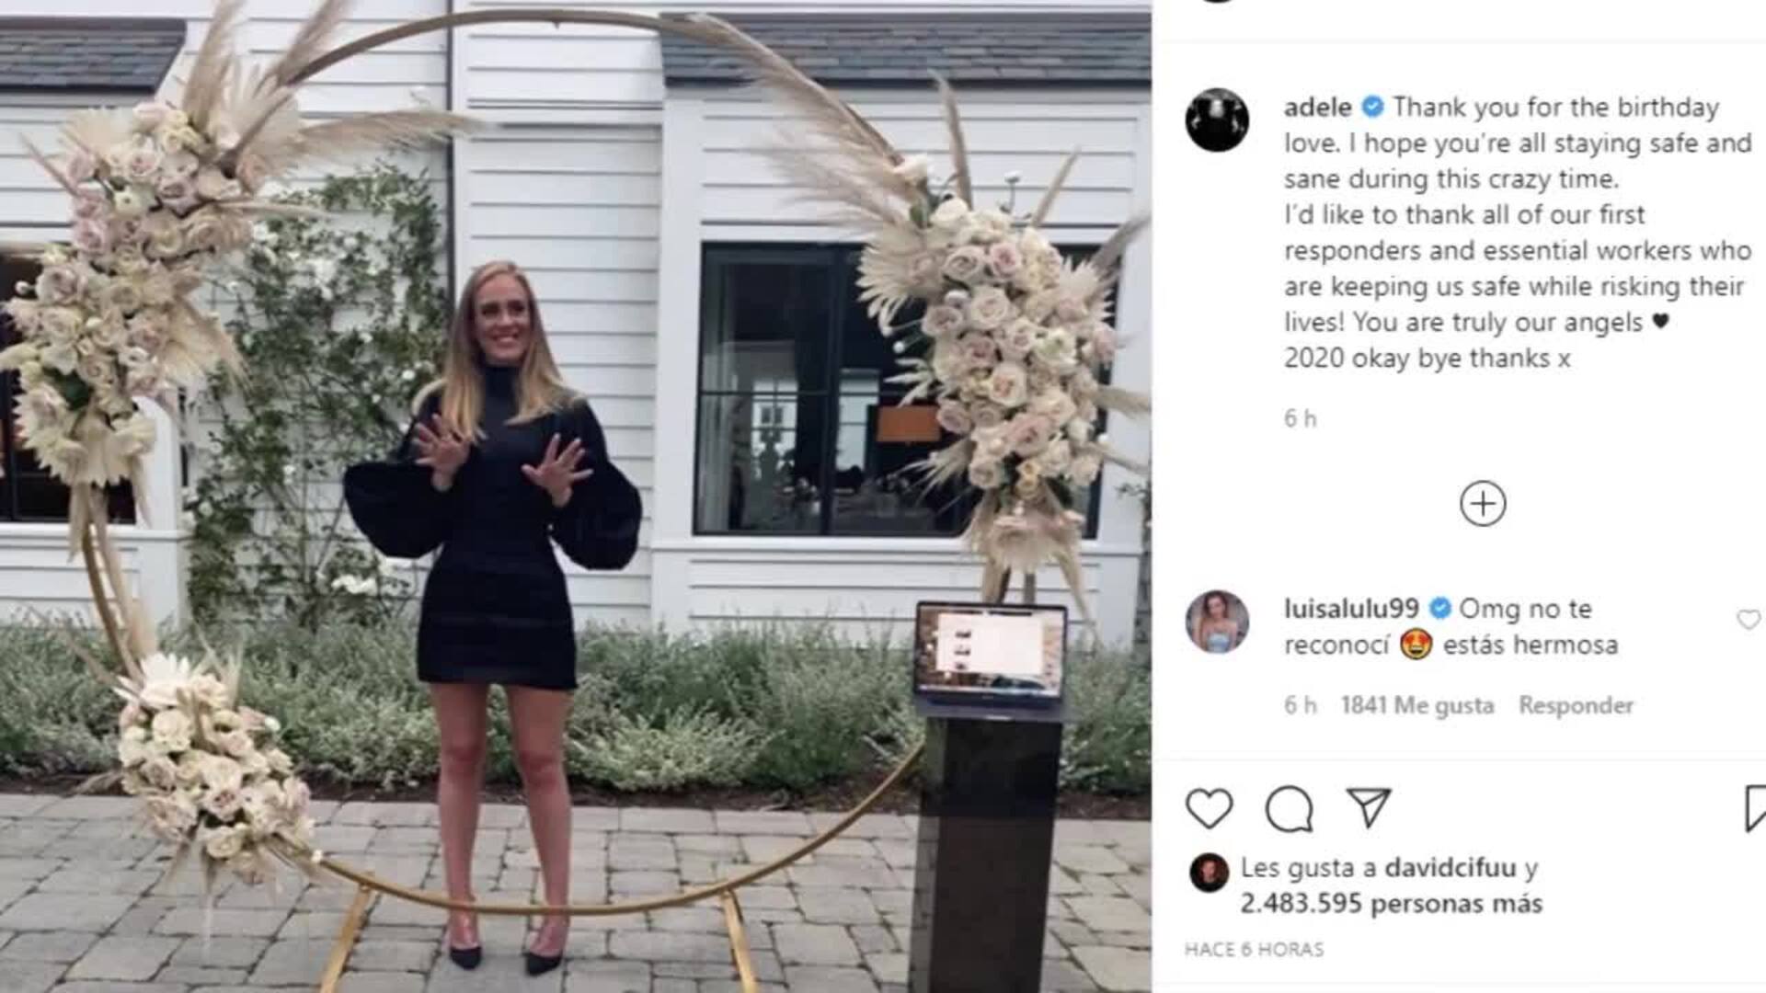This screenshot has height=993, width=1766.
Task: Click the 6 h timestamp under the caption
Action: click(1300, 418)
